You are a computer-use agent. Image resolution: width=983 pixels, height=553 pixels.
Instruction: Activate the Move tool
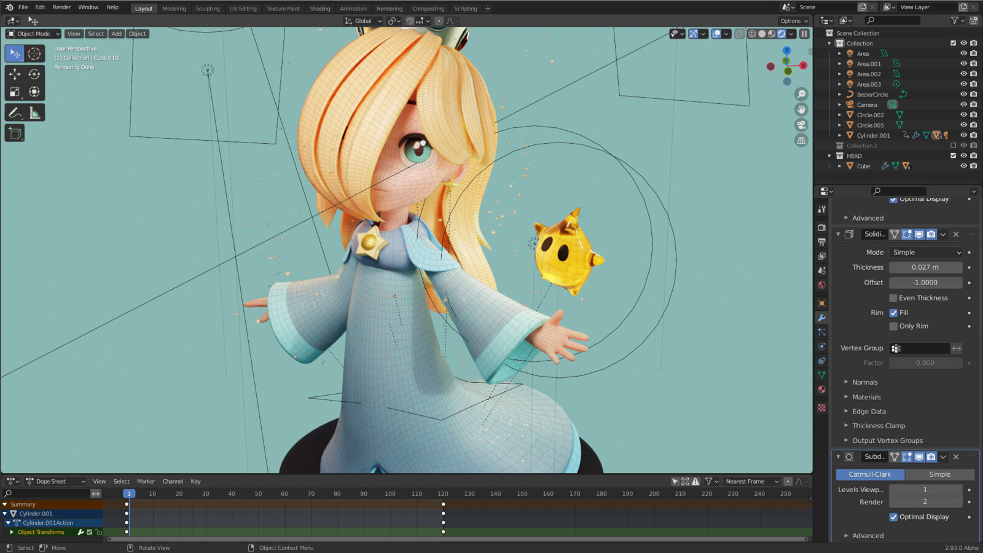pos(15,74)
